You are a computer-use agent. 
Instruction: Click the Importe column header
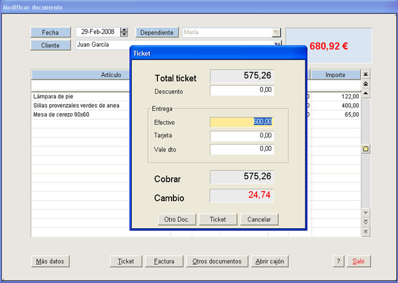point(335,75)
